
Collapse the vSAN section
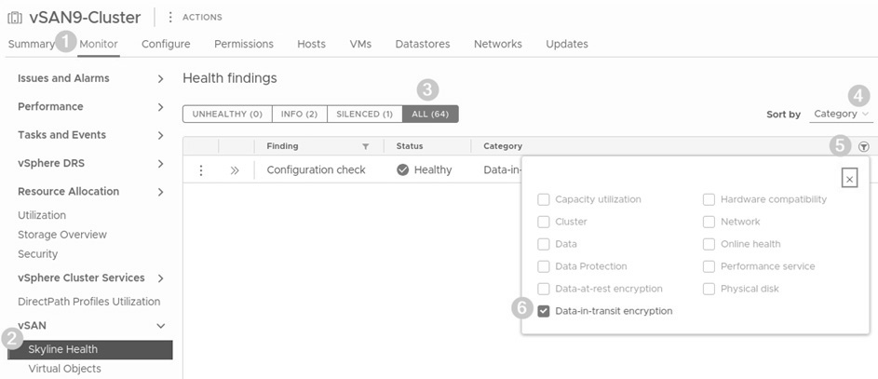160,326
